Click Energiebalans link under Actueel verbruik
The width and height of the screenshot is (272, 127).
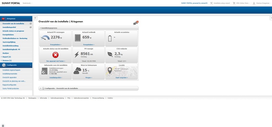[89, 45]
